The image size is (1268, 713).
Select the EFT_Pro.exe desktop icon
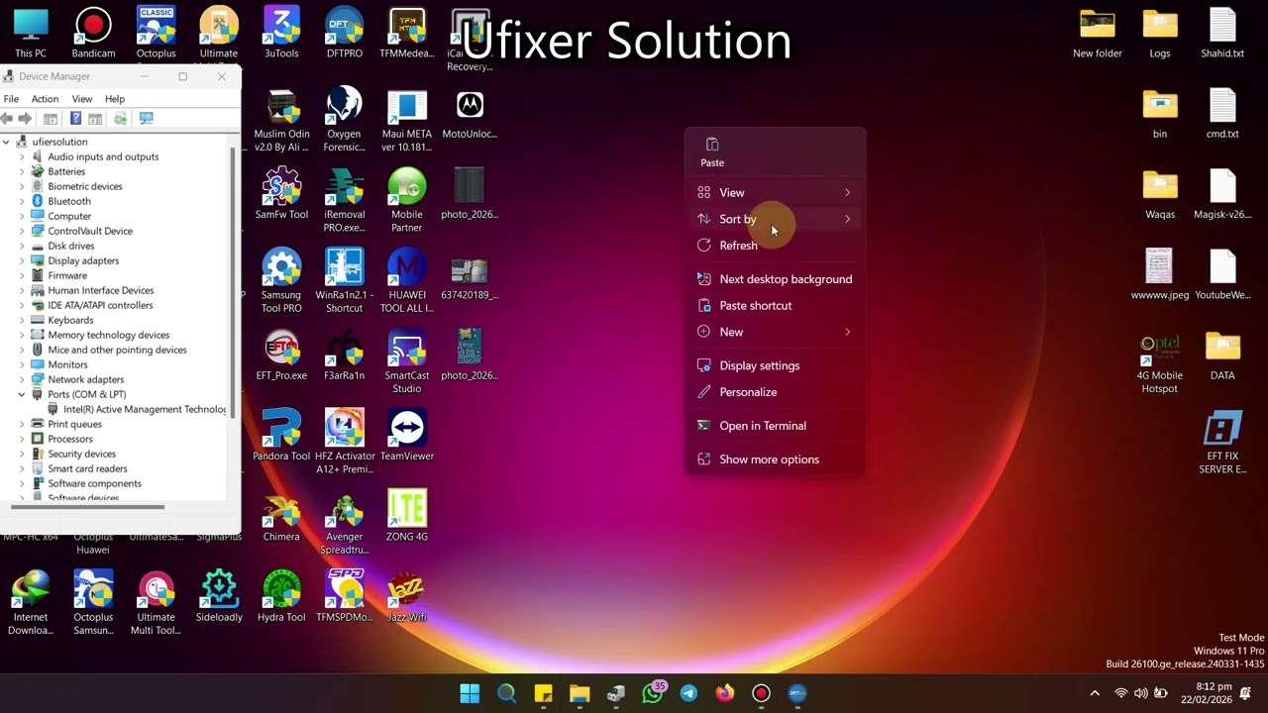tap(281, 356)
